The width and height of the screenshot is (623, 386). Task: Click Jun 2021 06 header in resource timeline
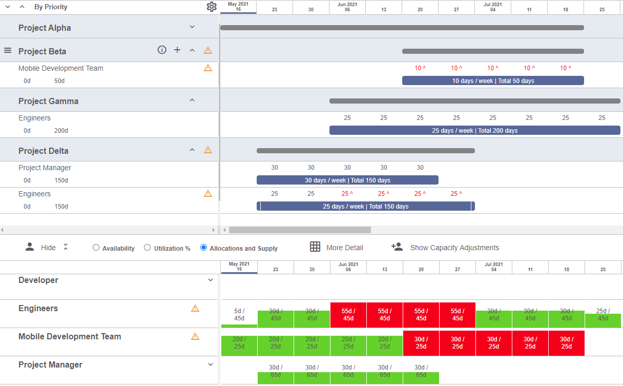pyautogui.click(x=348, y=267)
